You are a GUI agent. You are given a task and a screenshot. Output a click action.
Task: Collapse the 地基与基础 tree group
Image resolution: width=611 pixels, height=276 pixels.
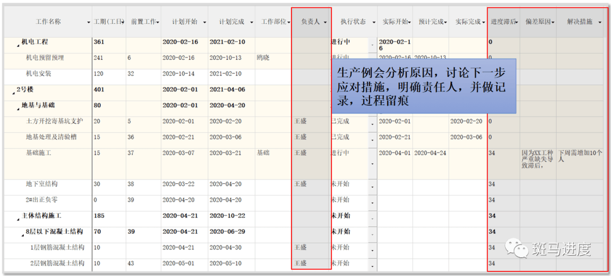point(18,109)
